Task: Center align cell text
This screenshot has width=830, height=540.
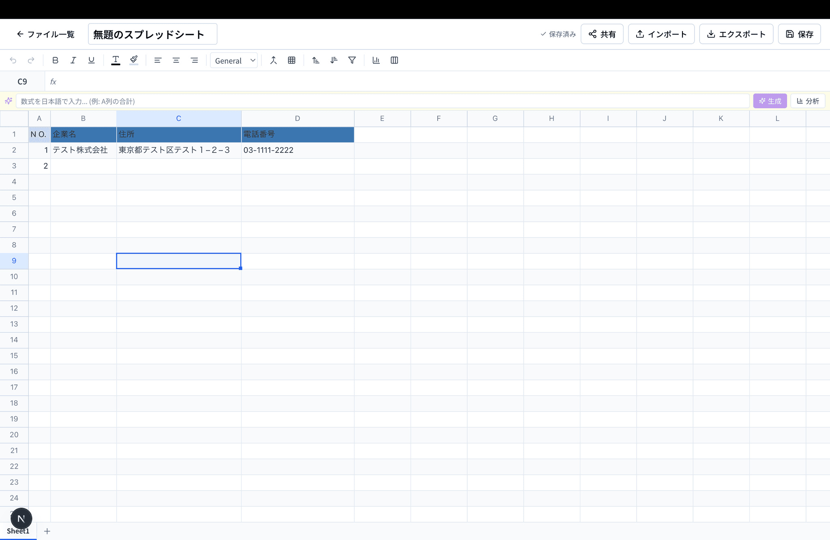Action: [x=176, y=60]
